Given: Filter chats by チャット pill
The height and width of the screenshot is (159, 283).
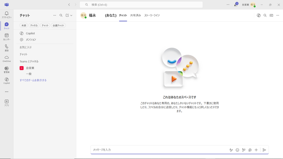Looking at the screenshot, I should point(45,25).
